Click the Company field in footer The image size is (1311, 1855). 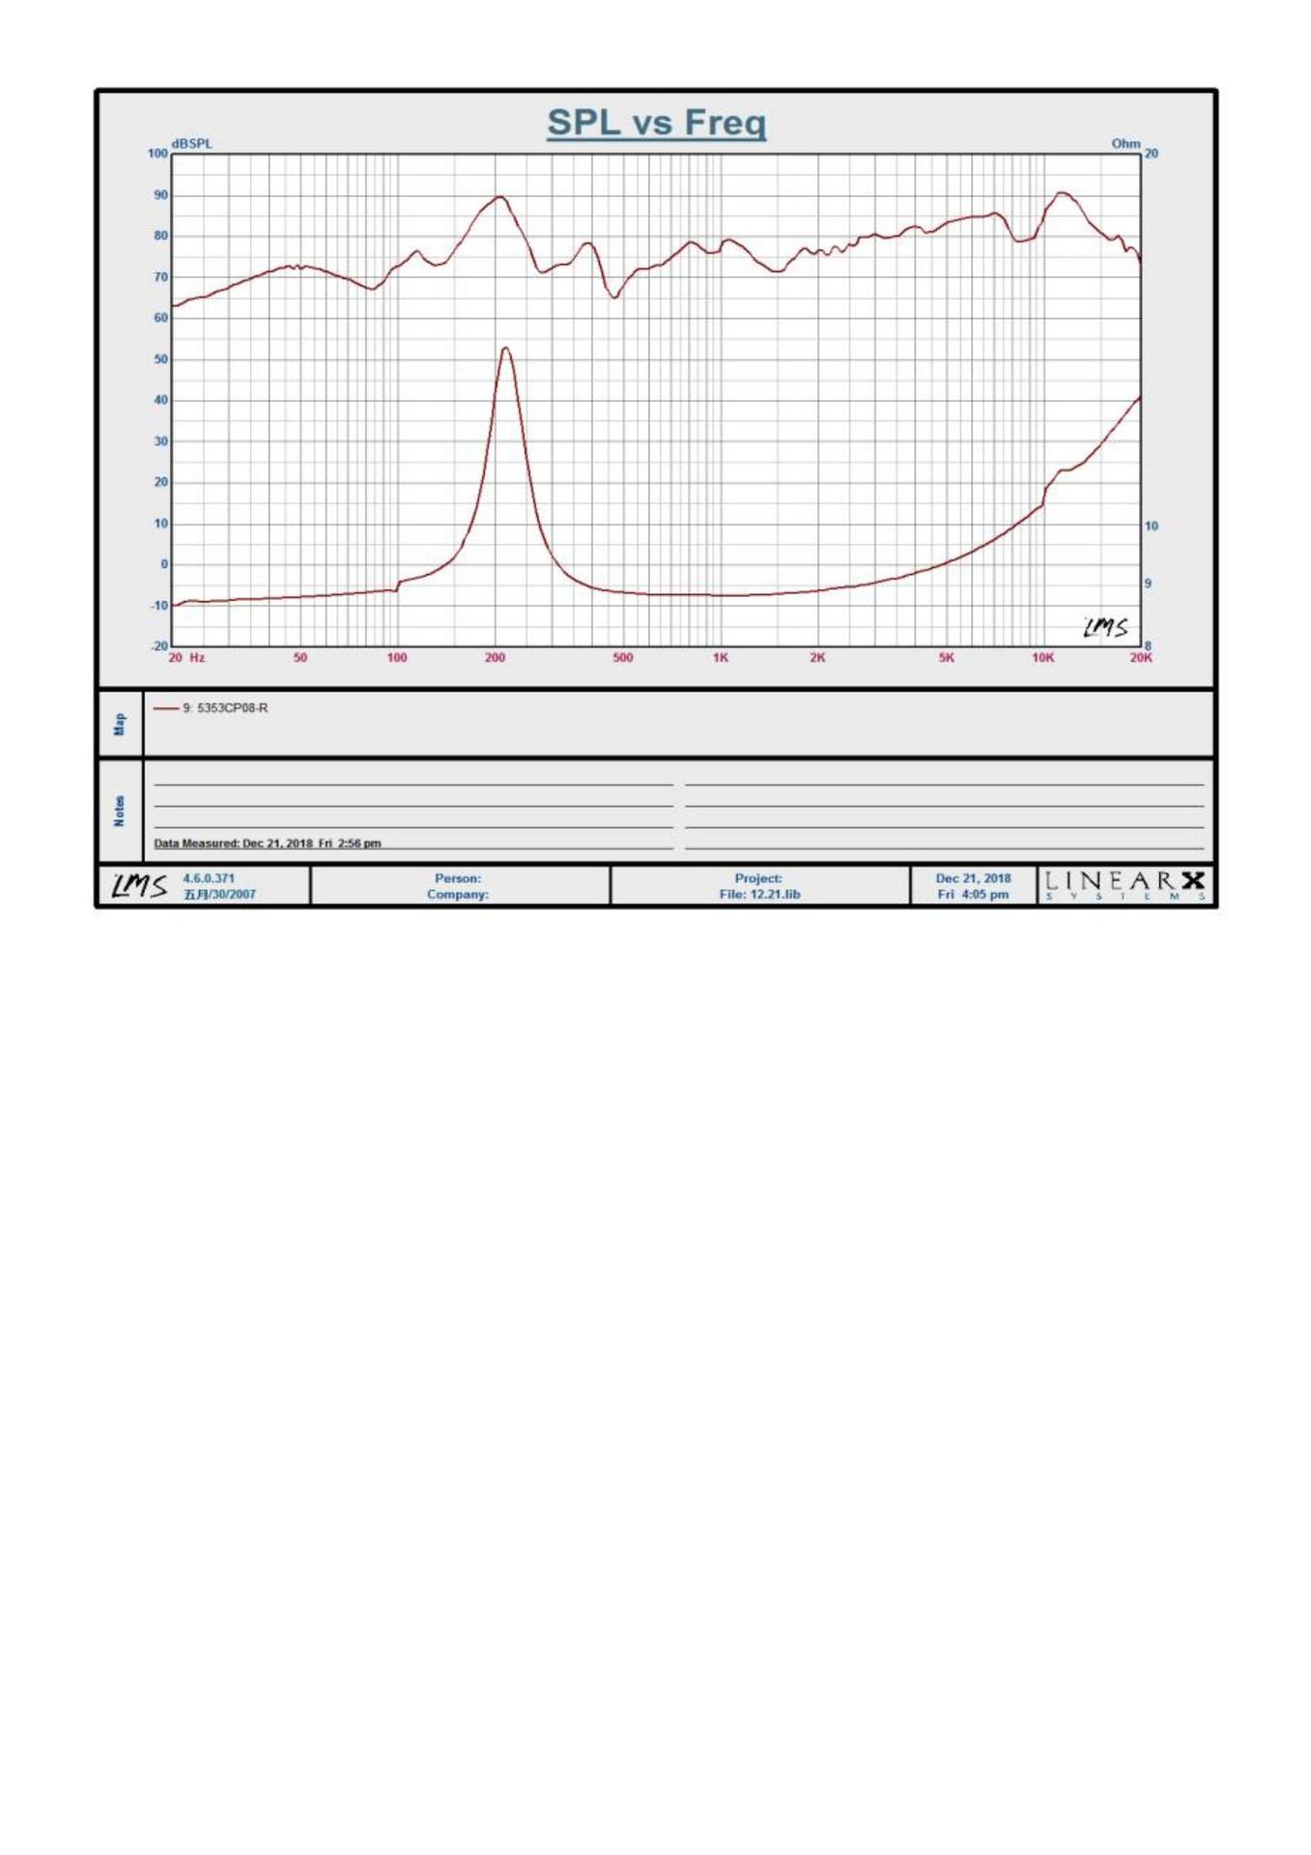click(x=458, y=895)
